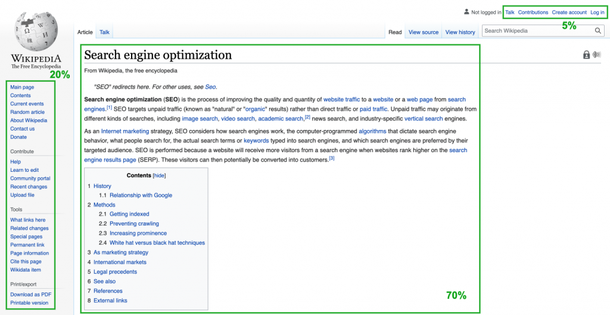Image resolution: width=610 pixels, height=315 pixels.
Task: Click footnote reference [1]
Action: 110,107
